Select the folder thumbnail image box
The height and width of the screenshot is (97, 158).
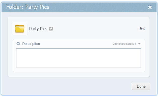pos(19,28)
